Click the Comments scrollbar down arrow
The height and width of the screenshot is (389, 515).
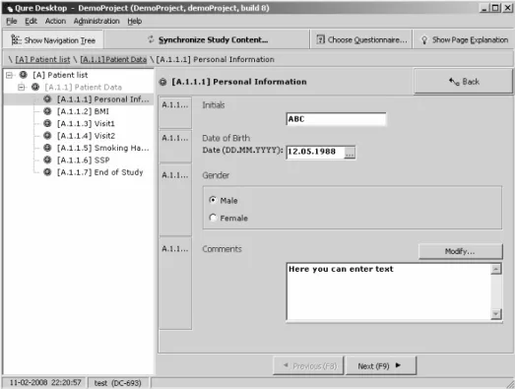(496, 314)
